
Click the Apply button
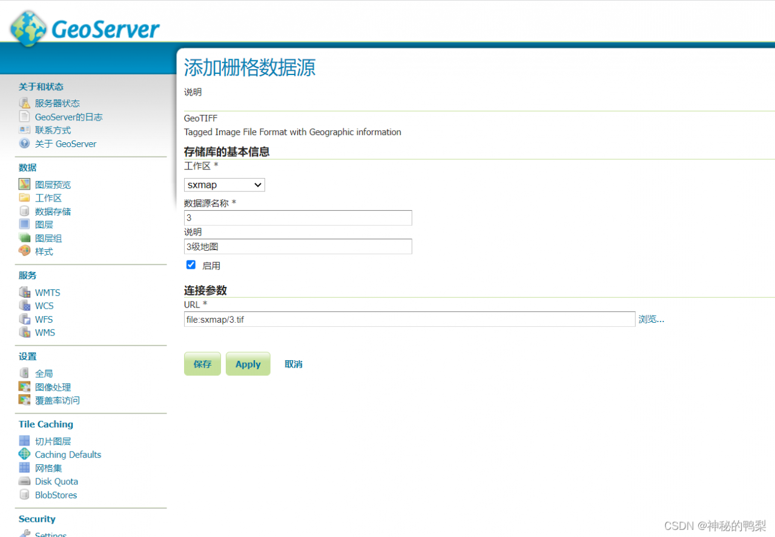point(248,364)
